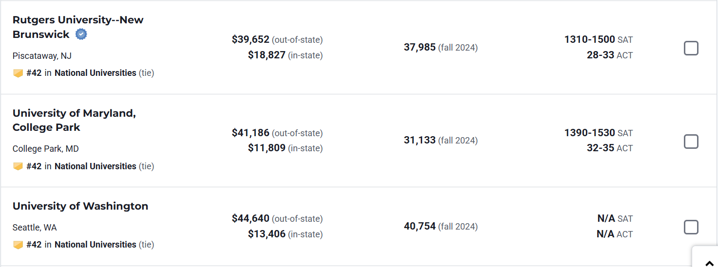Click the verified badge beside Rutgers University
Screen dimensions: 718x267
81,35
